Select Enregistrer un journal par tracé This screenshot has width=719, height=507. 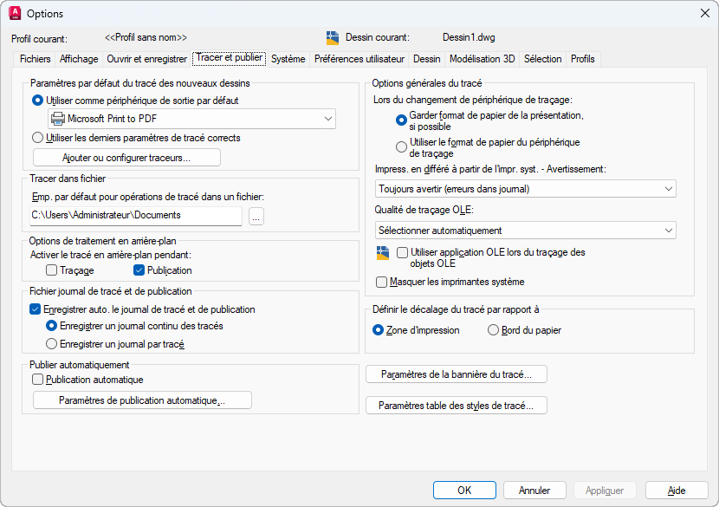tap(52, 344)
